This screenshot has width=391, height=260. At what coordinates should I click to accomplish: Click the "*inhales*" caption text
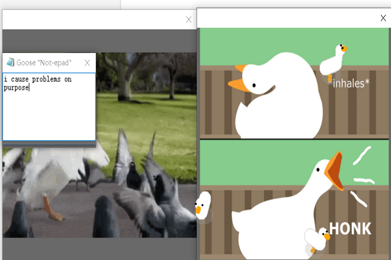(350, 83)
